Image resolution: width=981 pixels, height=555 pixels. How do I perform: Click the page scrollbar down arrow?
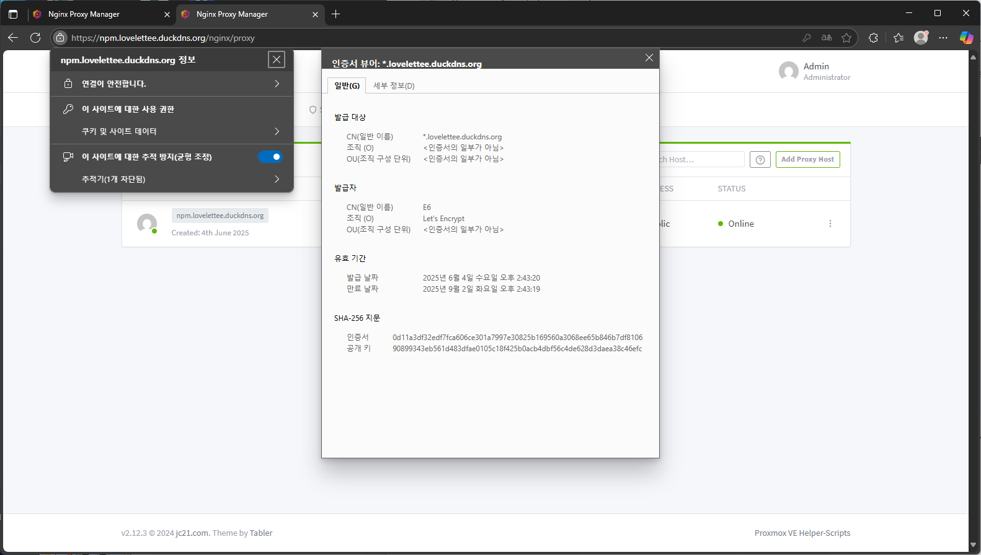[974, 546]
